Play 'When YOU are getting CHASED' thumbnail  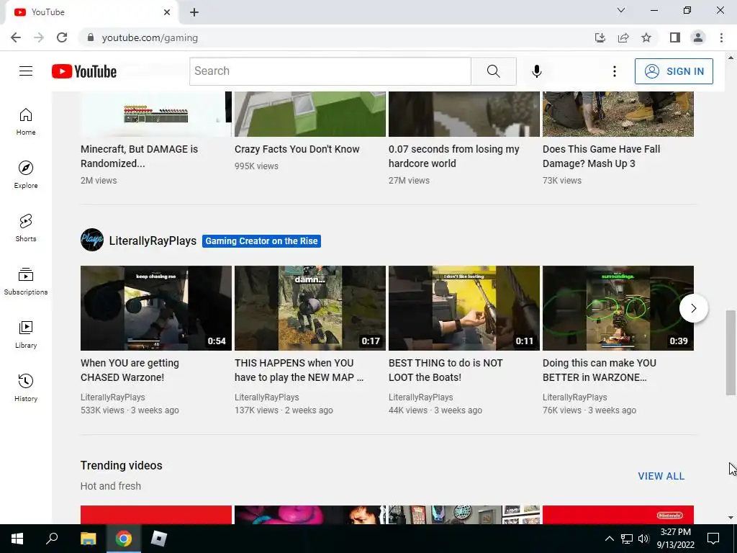click(156, 308)
